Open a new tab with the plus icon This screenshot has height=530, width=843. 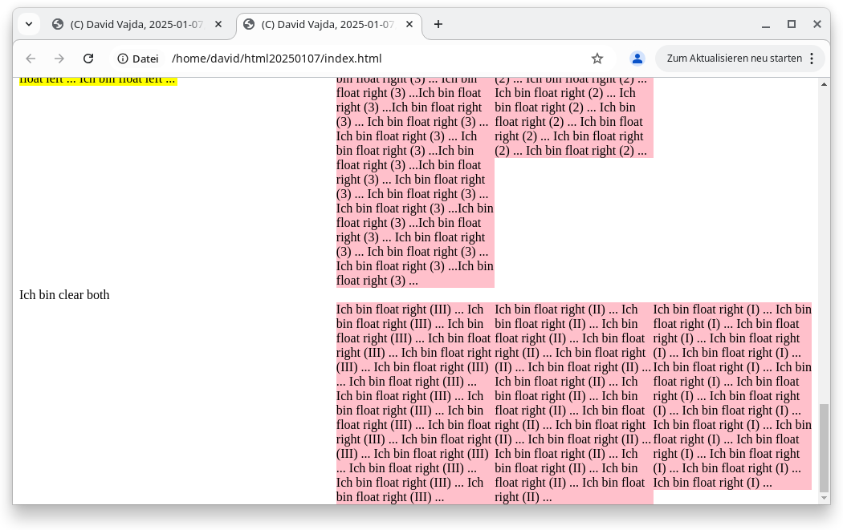click(x=438, y=24)
